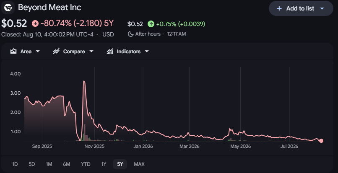
Task: Click the tallest volume bar near Nov 2025
Action: click(85, 133)
